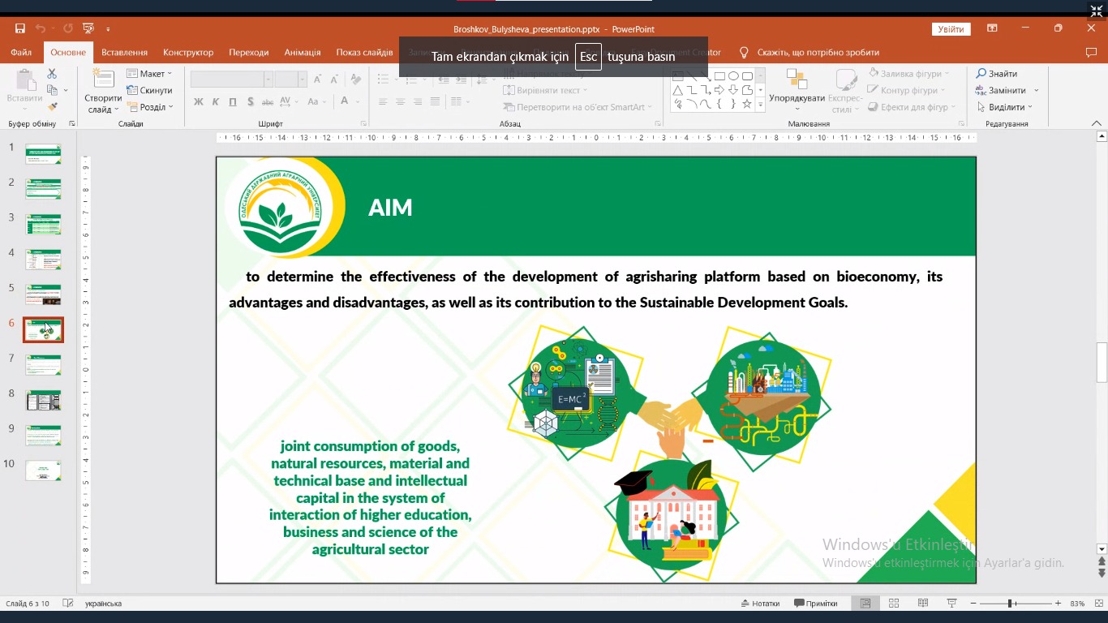Open the Розділ section dropdown
1108x623 pixels.
(x=150, y=107)
